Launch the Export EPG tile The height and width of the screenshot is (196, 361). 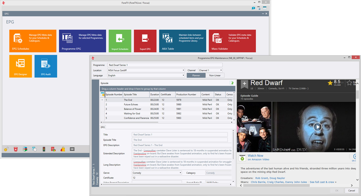coord(145,41)
